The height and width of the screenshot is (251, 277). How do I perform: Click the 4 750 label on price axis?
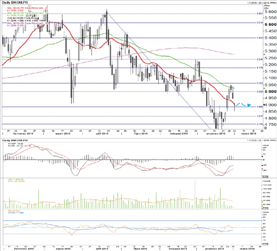[270, 124]
